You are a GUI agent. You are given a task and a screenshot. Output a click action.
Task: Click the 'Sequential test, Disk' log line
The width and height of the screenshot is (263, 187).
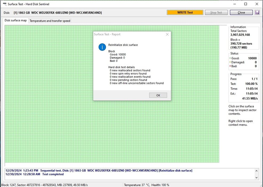[x=99, y=170]
